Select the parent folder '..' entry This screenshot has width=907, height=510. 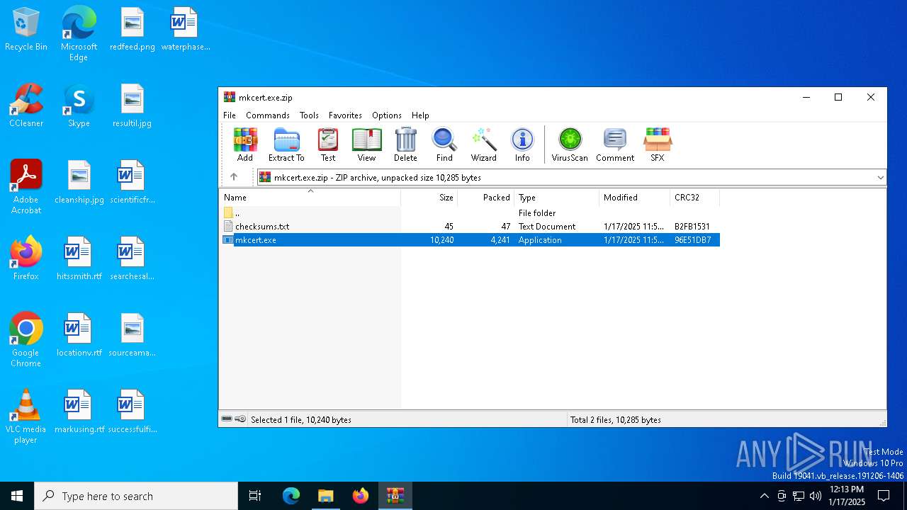[x=470, y=212]
